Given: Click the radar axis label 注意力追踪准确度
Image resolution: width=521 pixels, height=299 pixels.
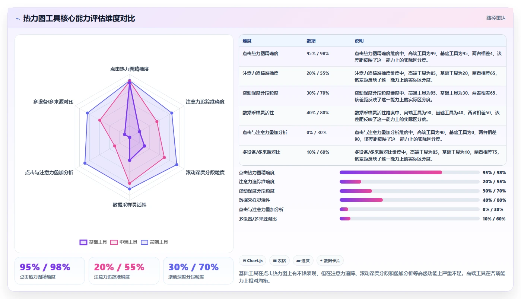Looking at the screenshot, I should point(205,102).
